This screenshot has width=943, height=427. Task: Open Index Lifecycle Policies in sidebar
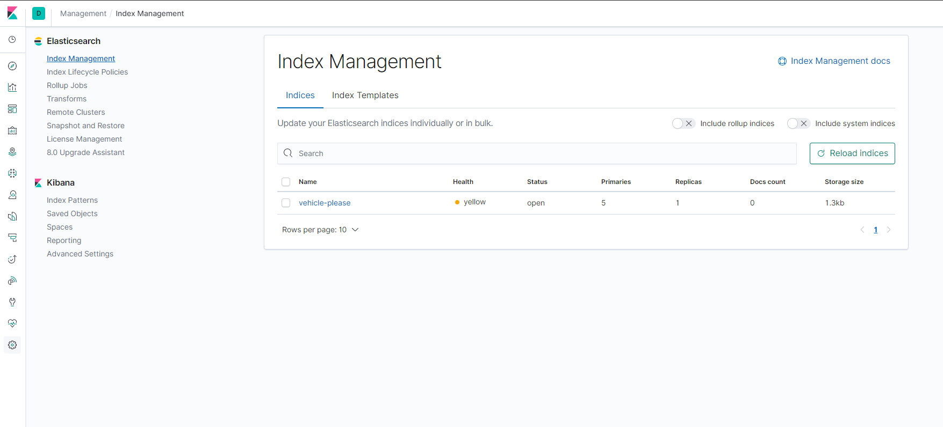coord(87,72)
